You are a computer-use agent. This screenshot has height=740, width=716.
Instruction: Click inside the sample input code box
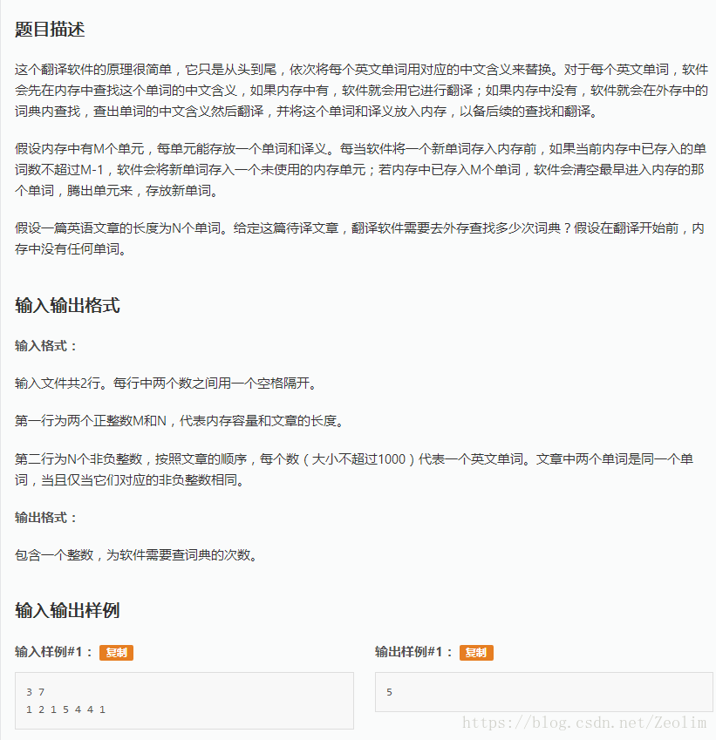[x=184, y=701]
